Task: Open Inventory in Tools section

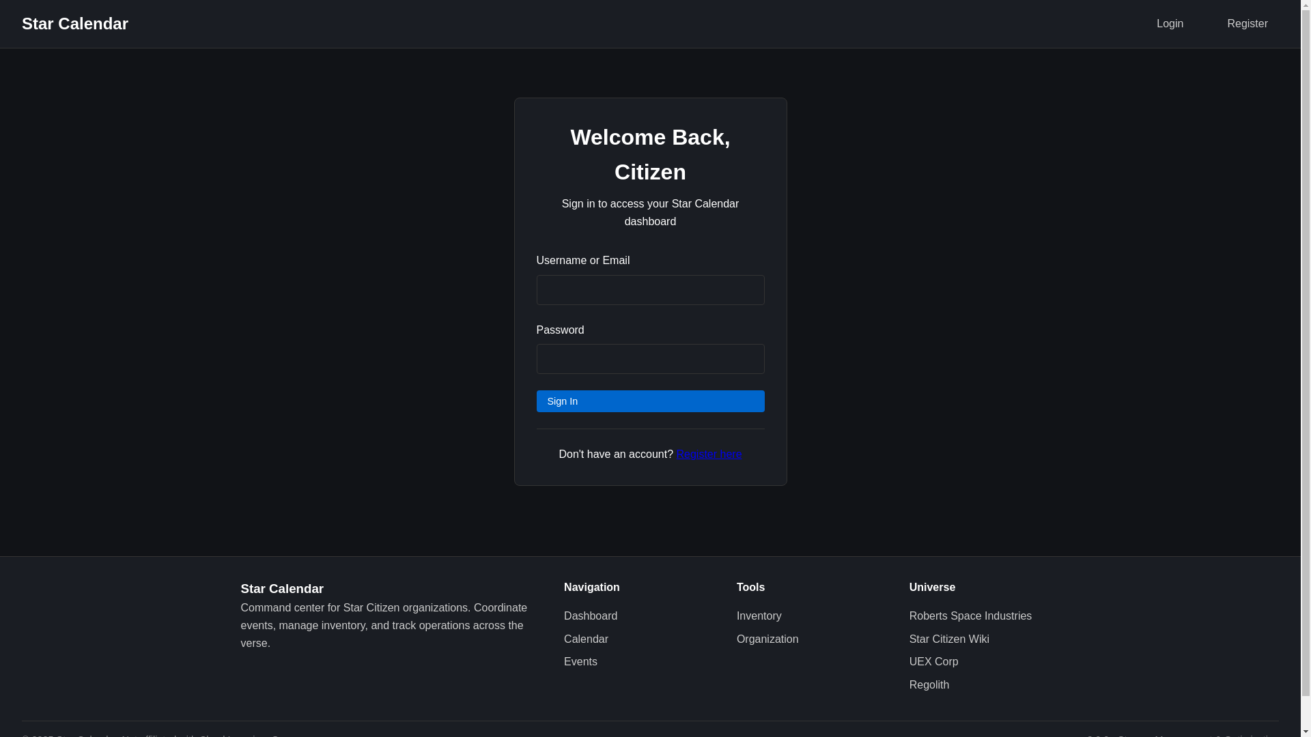Action: 759,616
